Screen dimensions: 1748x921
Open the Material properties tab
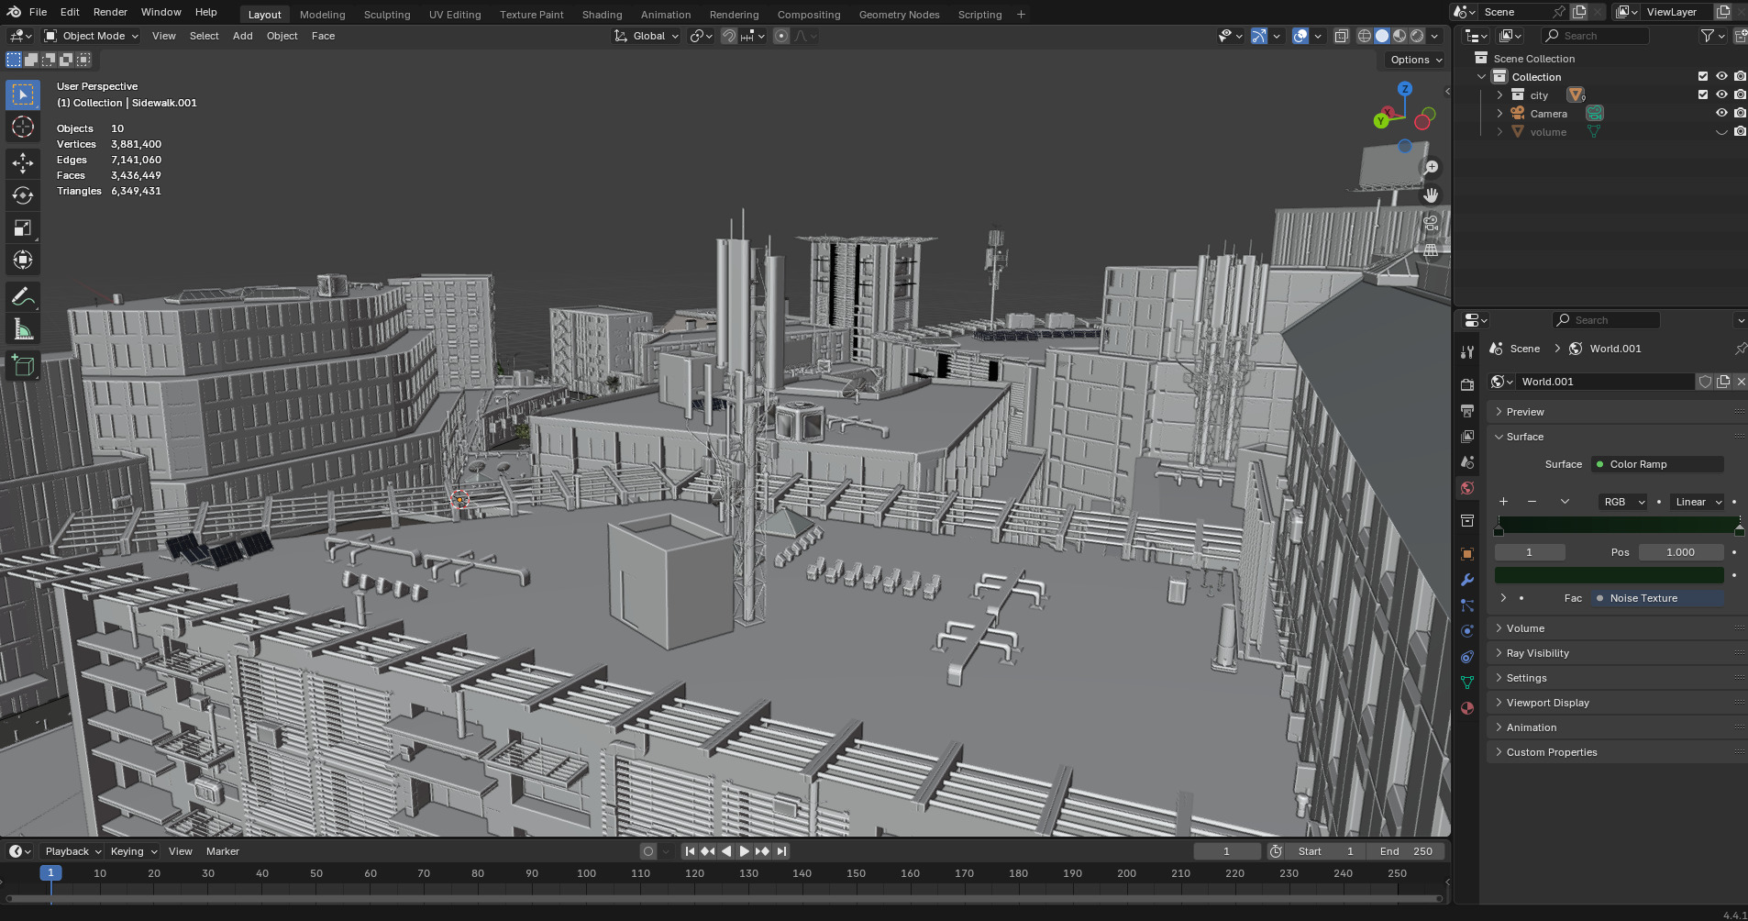point(1467,708)
